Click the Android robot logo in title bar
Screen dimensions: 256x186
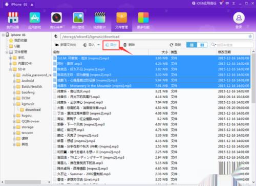pos(7,4)
